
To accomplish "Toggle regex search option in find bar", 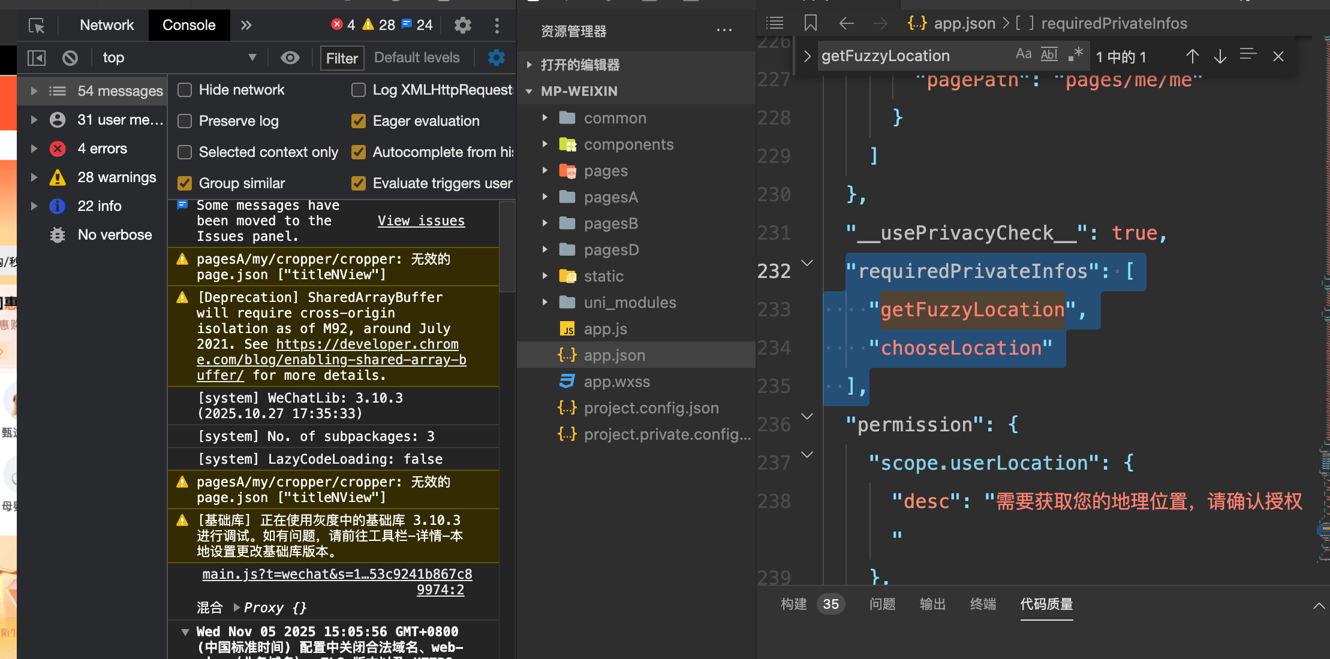I will click(1075, 55).
